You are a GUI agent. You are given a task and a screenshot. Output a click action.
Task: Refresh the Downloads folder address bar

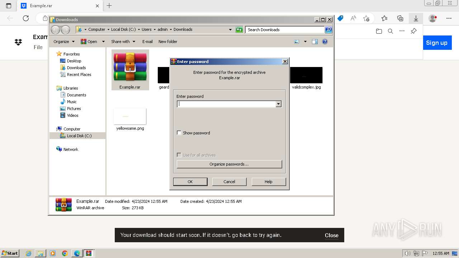click(x=239, y=30)
